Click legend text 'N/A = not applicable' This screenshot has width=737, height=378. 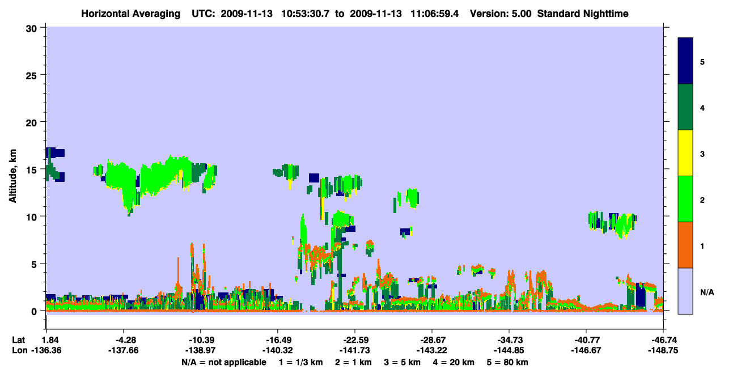[223, 362]
